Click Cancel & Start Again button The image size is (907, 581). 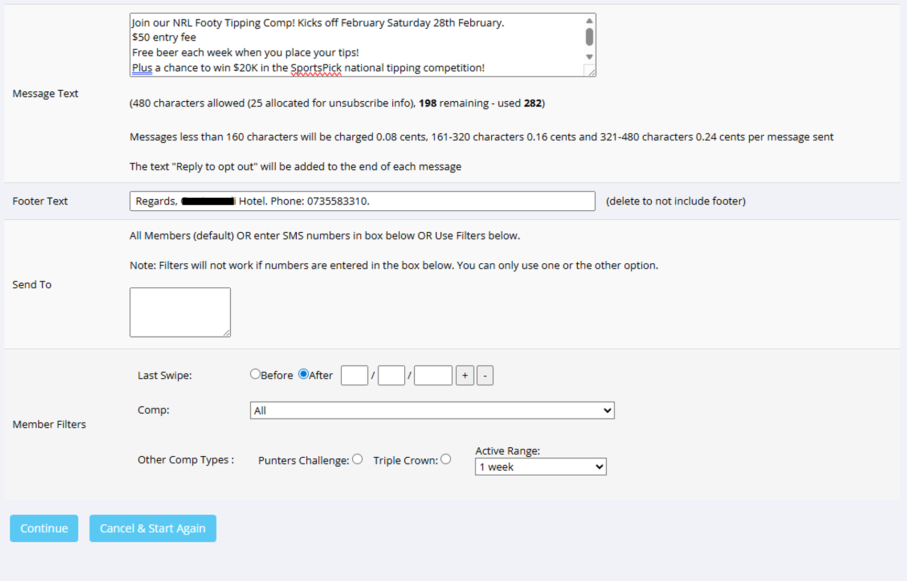click(153, 528)
